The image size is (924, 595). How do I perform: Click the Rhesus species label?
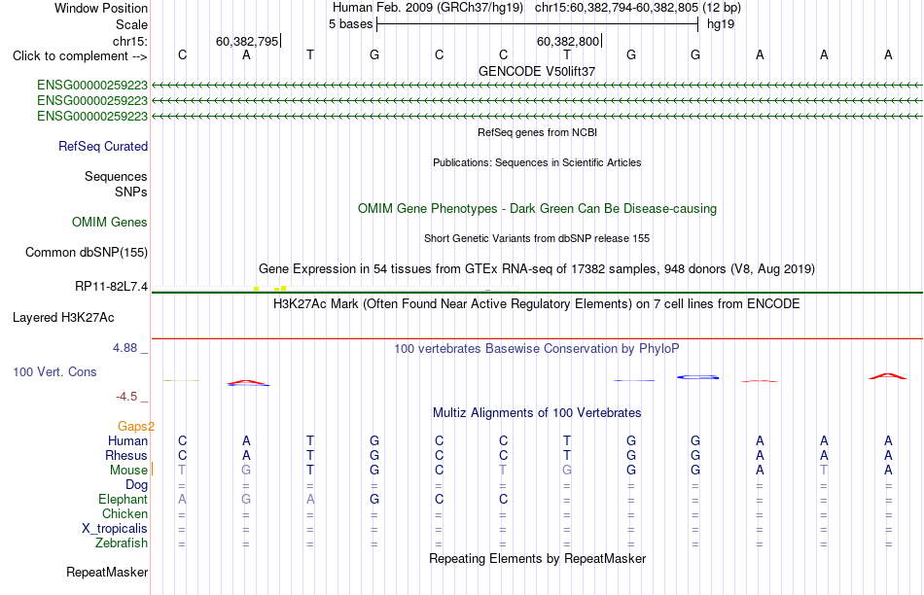coord(126,455)
